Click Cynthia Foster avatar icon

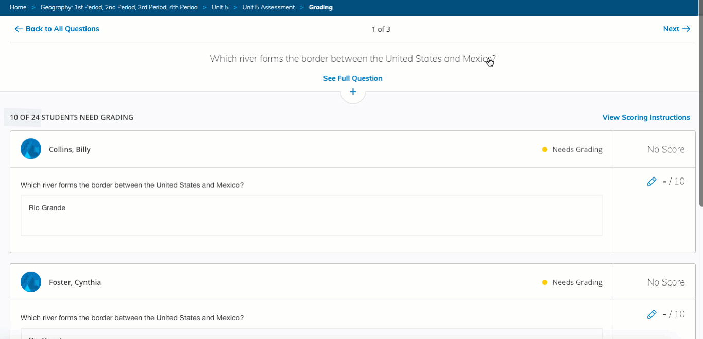pyautogui.click(x=31, y=282)
